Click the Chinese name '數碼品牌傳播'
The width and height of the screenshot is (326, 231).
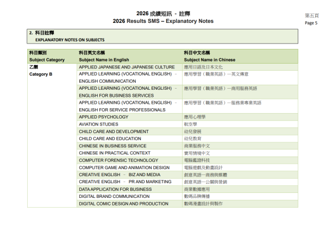(x=197, y=196)
